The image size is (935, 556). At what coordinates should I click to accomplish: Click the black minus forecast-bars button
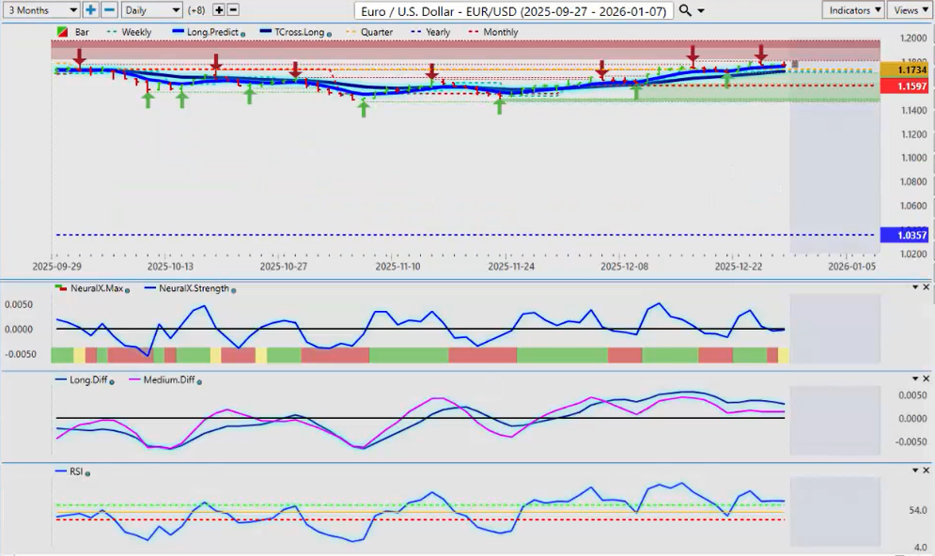pos(233,9)
